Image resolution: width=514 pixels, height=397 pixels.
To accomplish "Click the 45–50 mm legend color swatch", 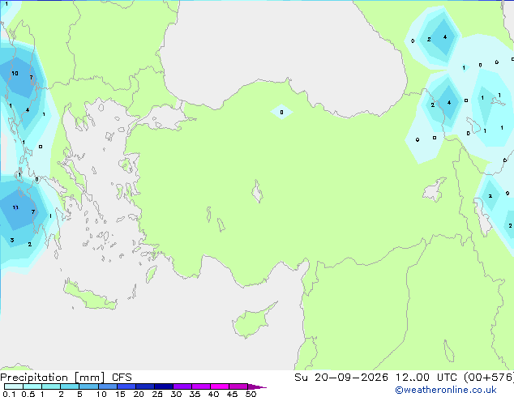I will [238, 386].
